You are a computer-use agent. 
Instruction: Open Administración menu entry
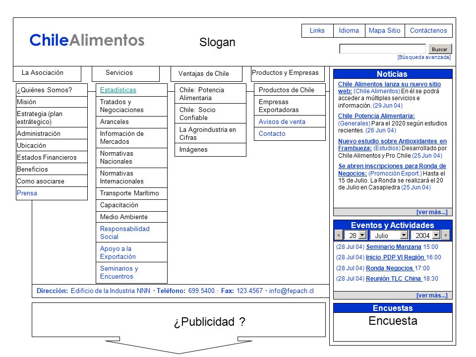tap(52, 133)
